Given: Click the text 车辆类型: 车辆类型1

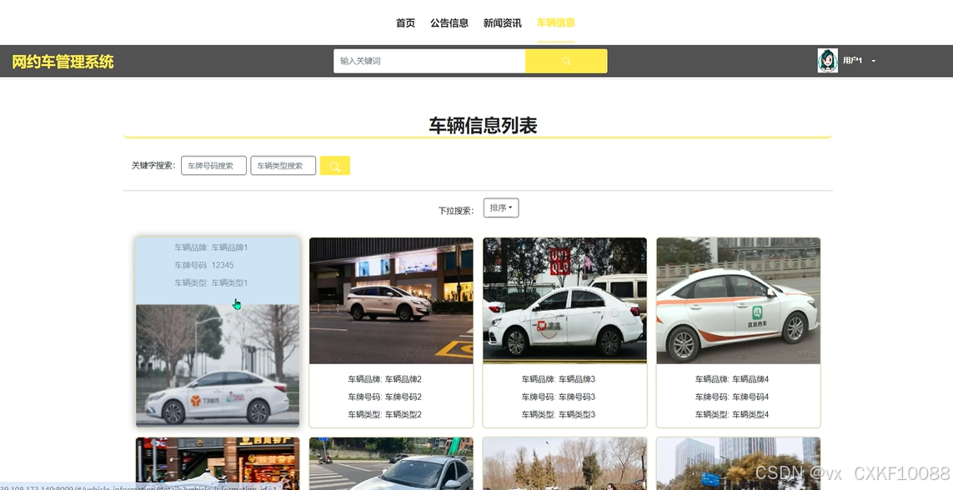Looking at the screenshot, I should click(x=211, y=282).
